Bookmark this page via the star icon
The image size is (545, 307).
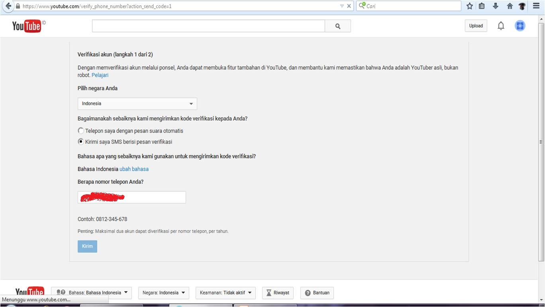[x=469, y=6]
